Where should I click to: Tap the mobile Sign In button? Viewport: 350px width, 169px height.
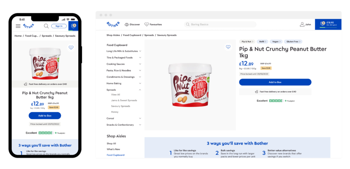pyautogui.click(x=59, y=26)
